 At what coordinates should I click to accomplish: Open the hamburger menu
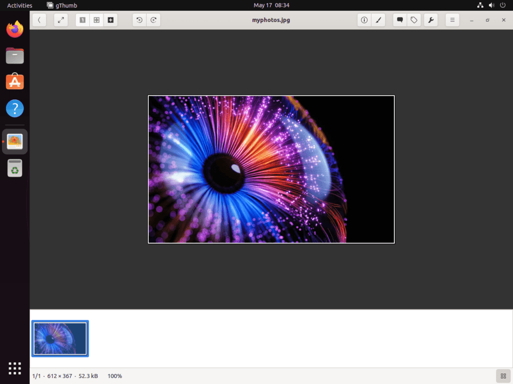tap(452, 20)
